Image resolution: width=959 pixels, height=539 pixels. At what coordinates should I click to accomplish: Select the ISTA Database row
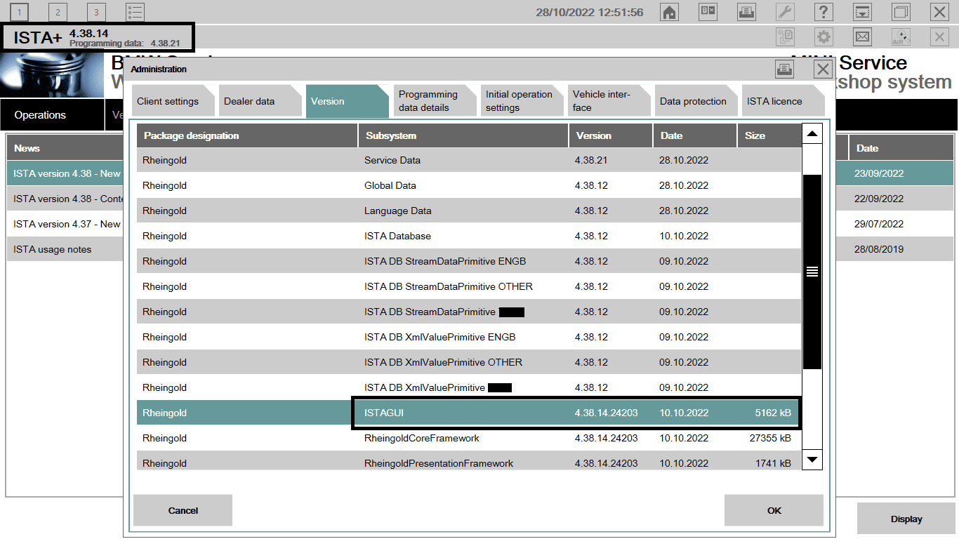(469, 236)
